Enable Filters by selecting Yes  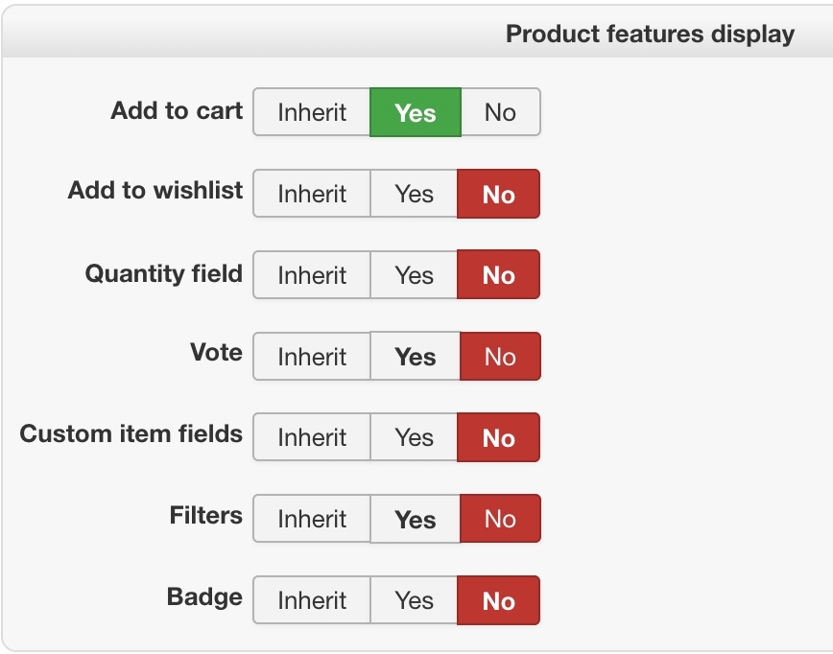tap(415, 519)
